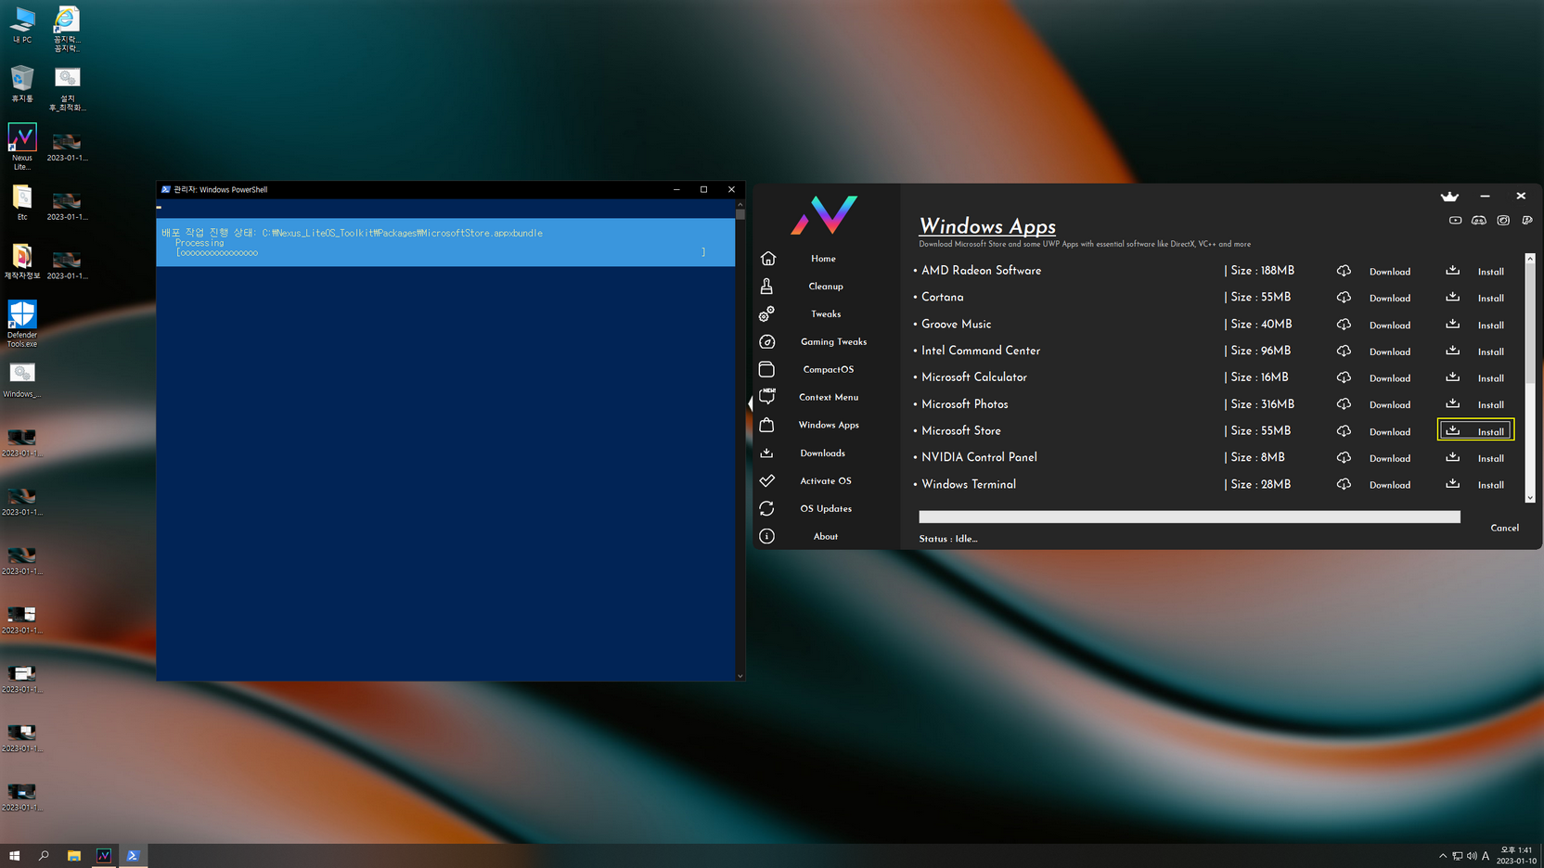The height and width of the screenshot is (868, 1544).
Task: Click the Activate OS checkmark icon
Action: coord(766,480)
